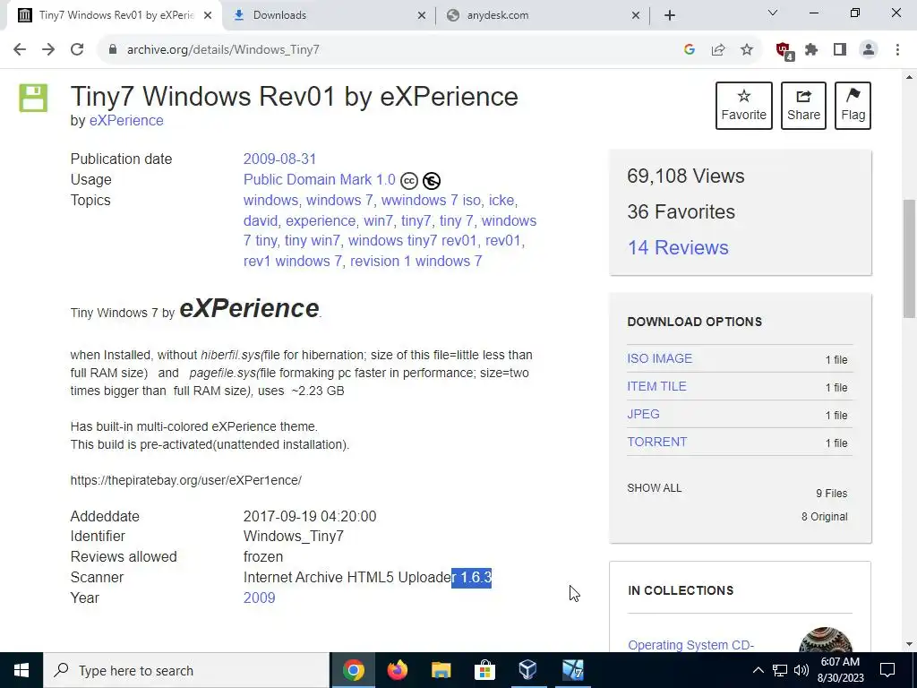The height and width of the screenshot is (688, 917).
Task: View site information lock icon
Action: coord(113,50)
